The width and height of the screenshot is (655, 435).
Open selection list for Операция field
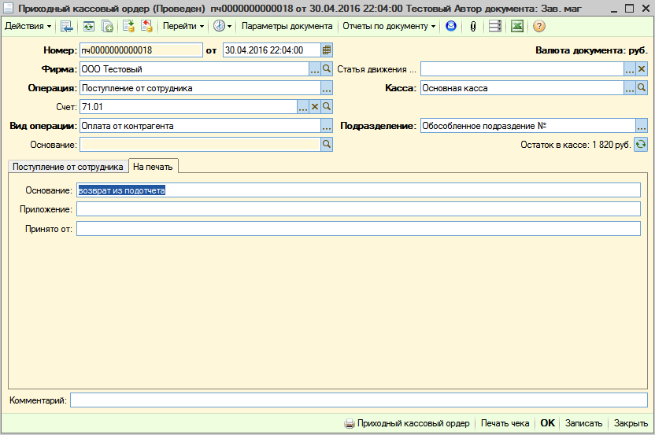coord(327,88)
